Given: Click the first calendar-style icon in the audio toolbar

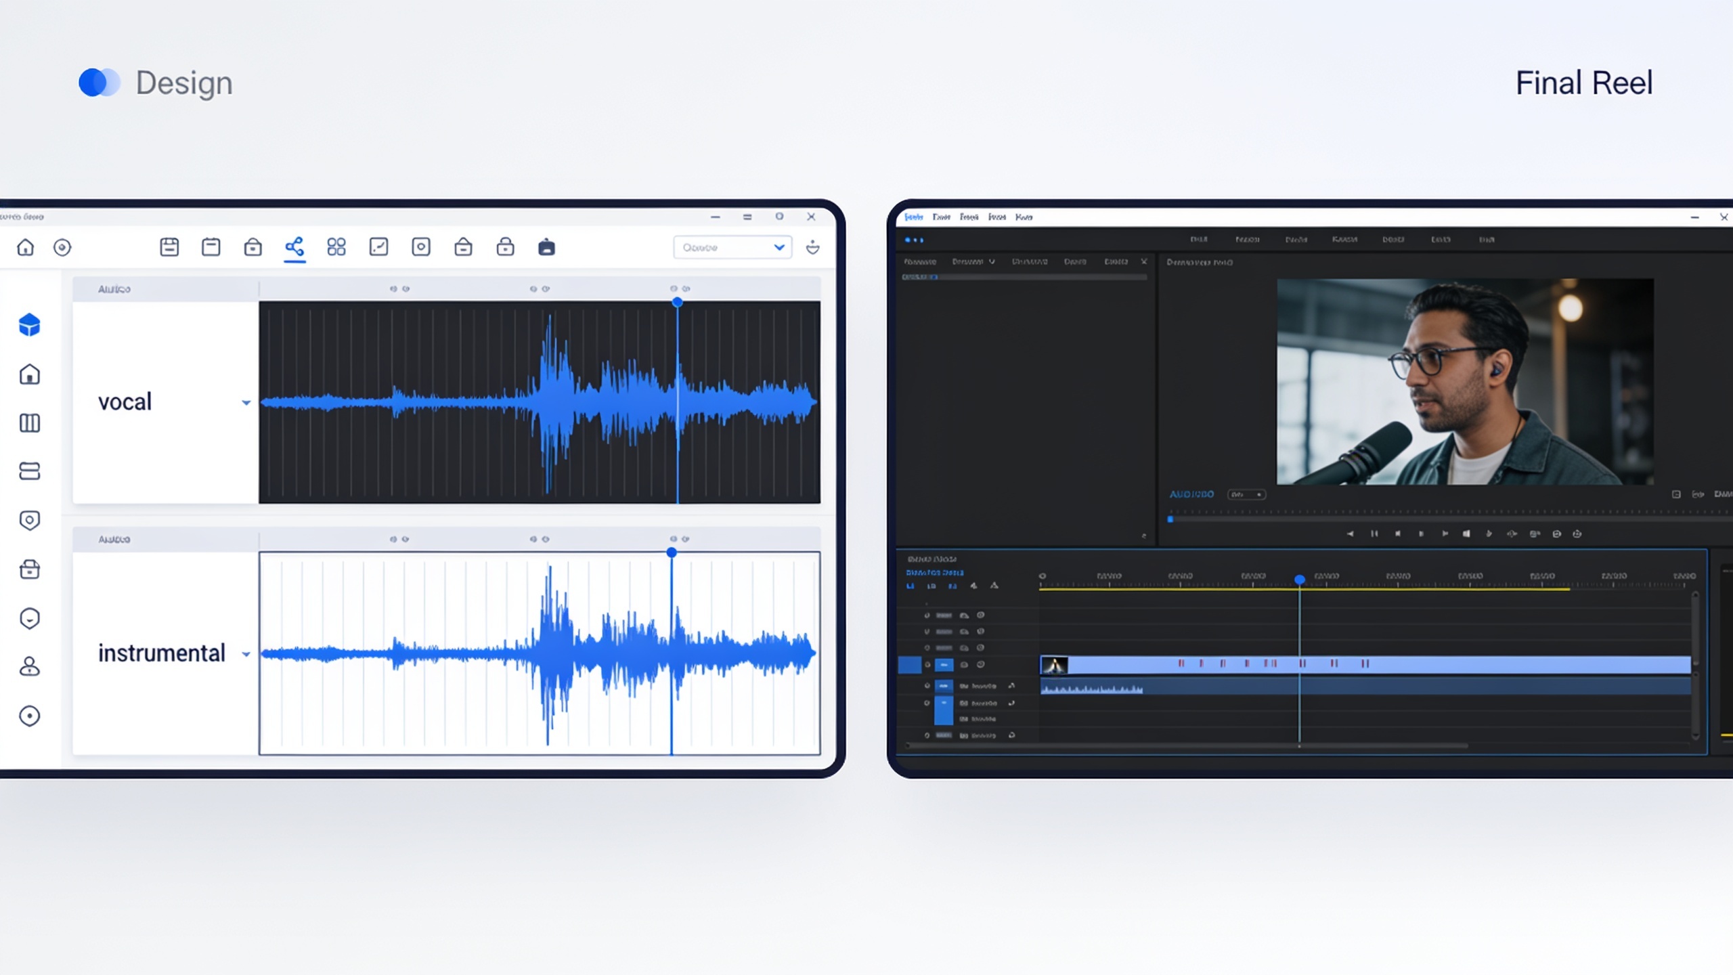Looking at the screenshot, I should click(169, 247).
